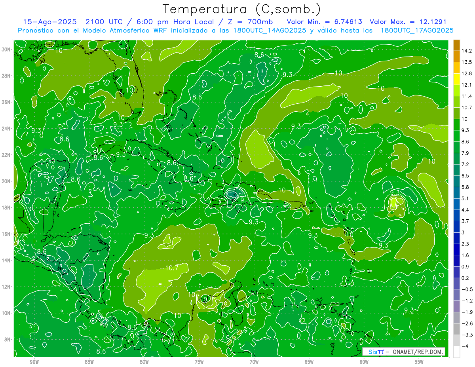475x367 pixels.
Task: Click the 13.5 colorbar scale label
Action: point(467,62)
